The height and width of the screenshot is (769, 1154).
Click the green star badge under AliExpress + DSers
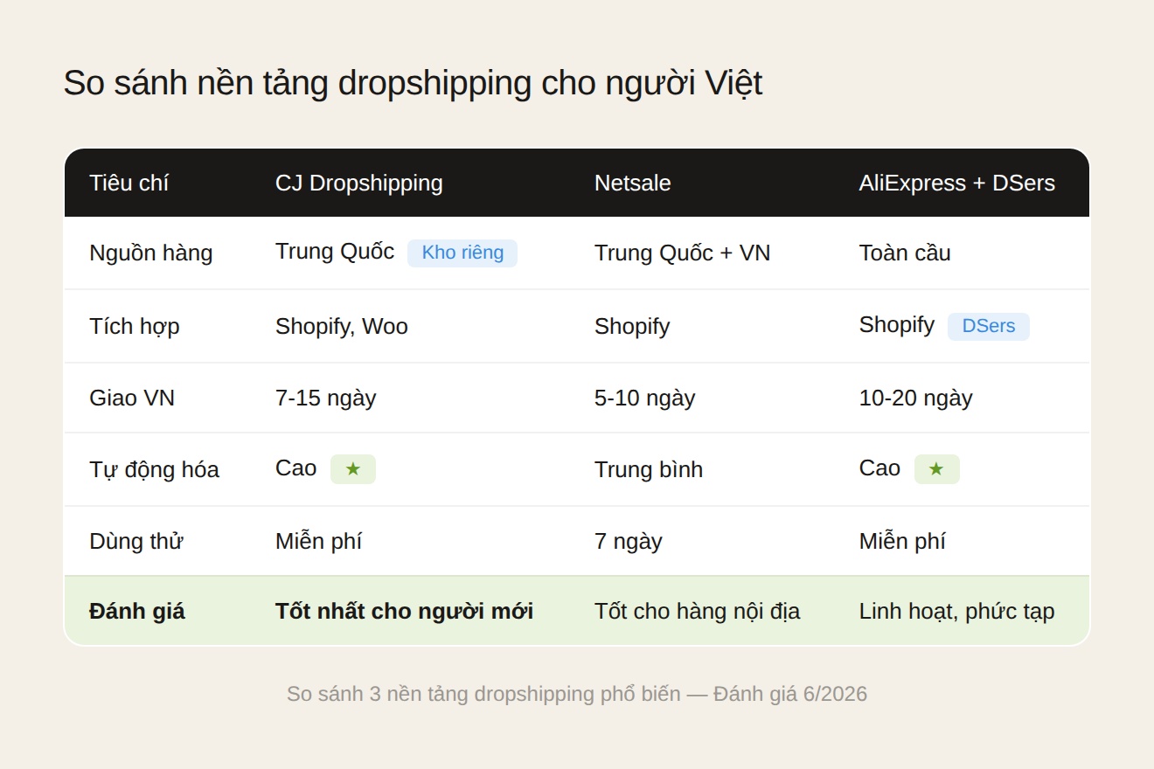[x=937, y=469]
